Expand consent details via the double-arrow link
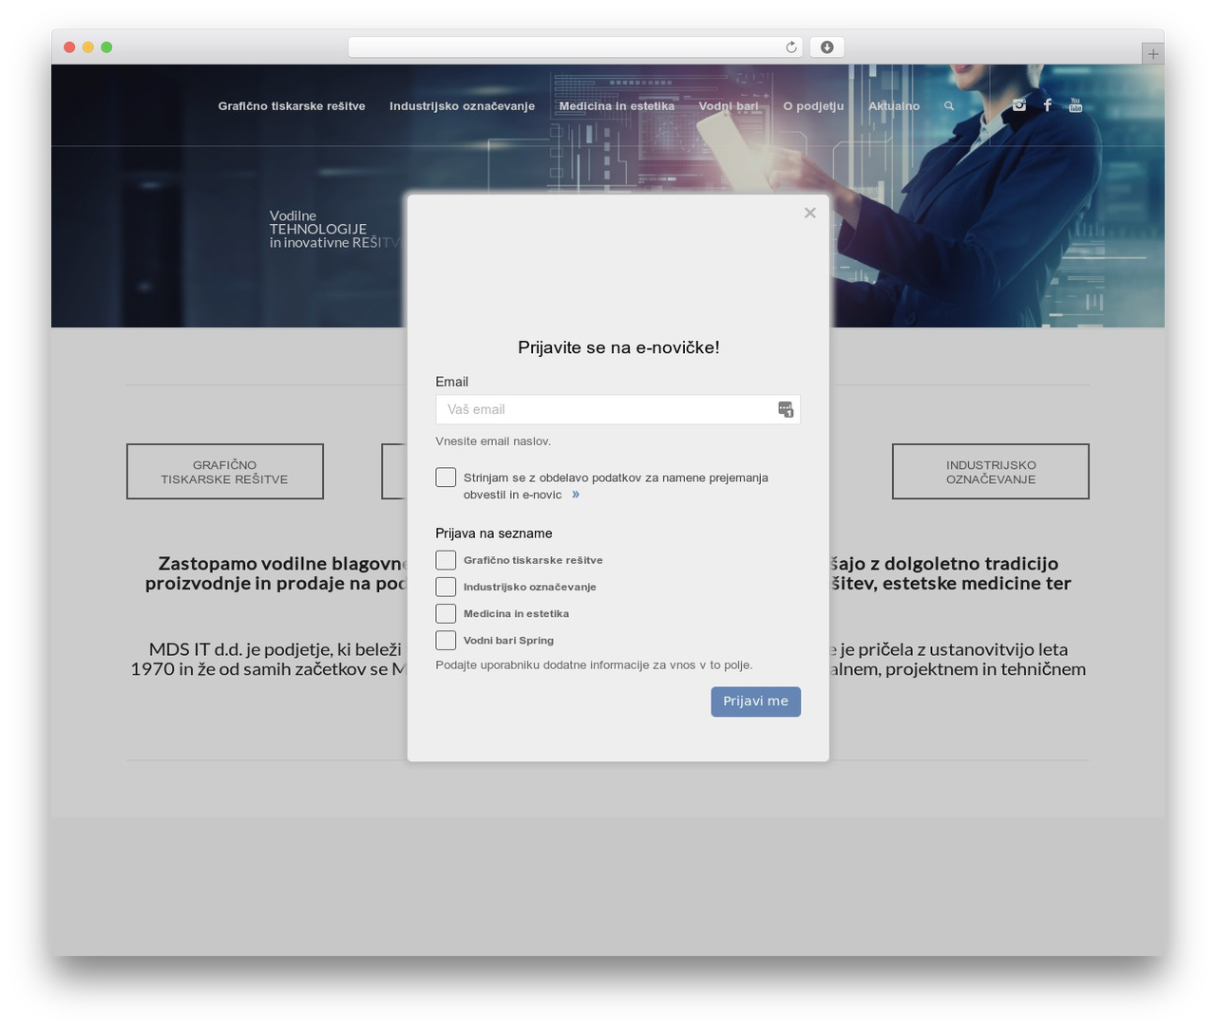Viewport: 1216px width, 1029px height. 576,495
